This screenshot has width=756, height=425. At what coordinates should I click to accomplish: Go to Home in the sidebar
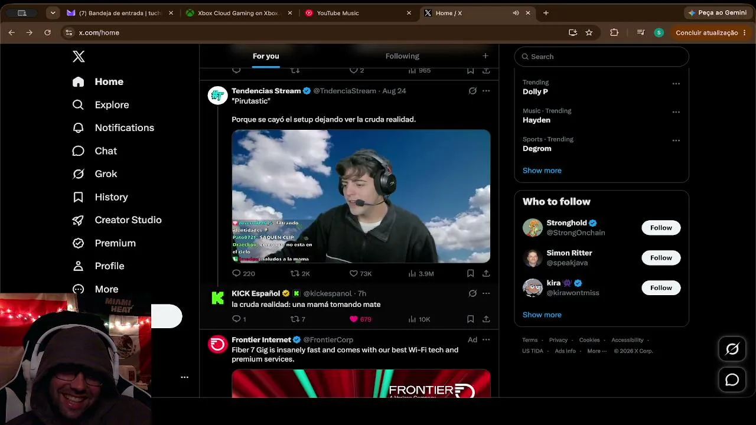click(x=98, y=81)
